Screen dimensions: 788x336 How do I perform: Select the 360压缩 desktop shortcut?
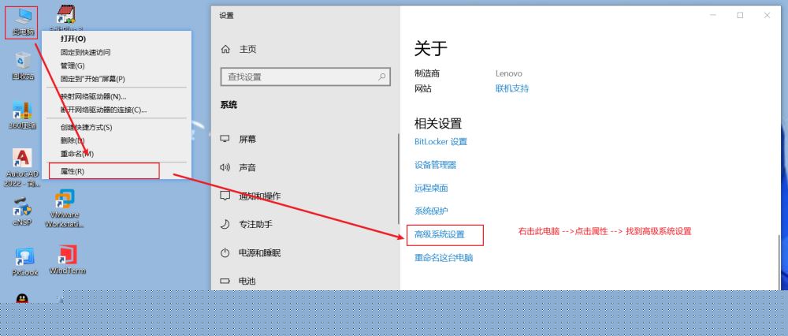[x=23, y=114]
